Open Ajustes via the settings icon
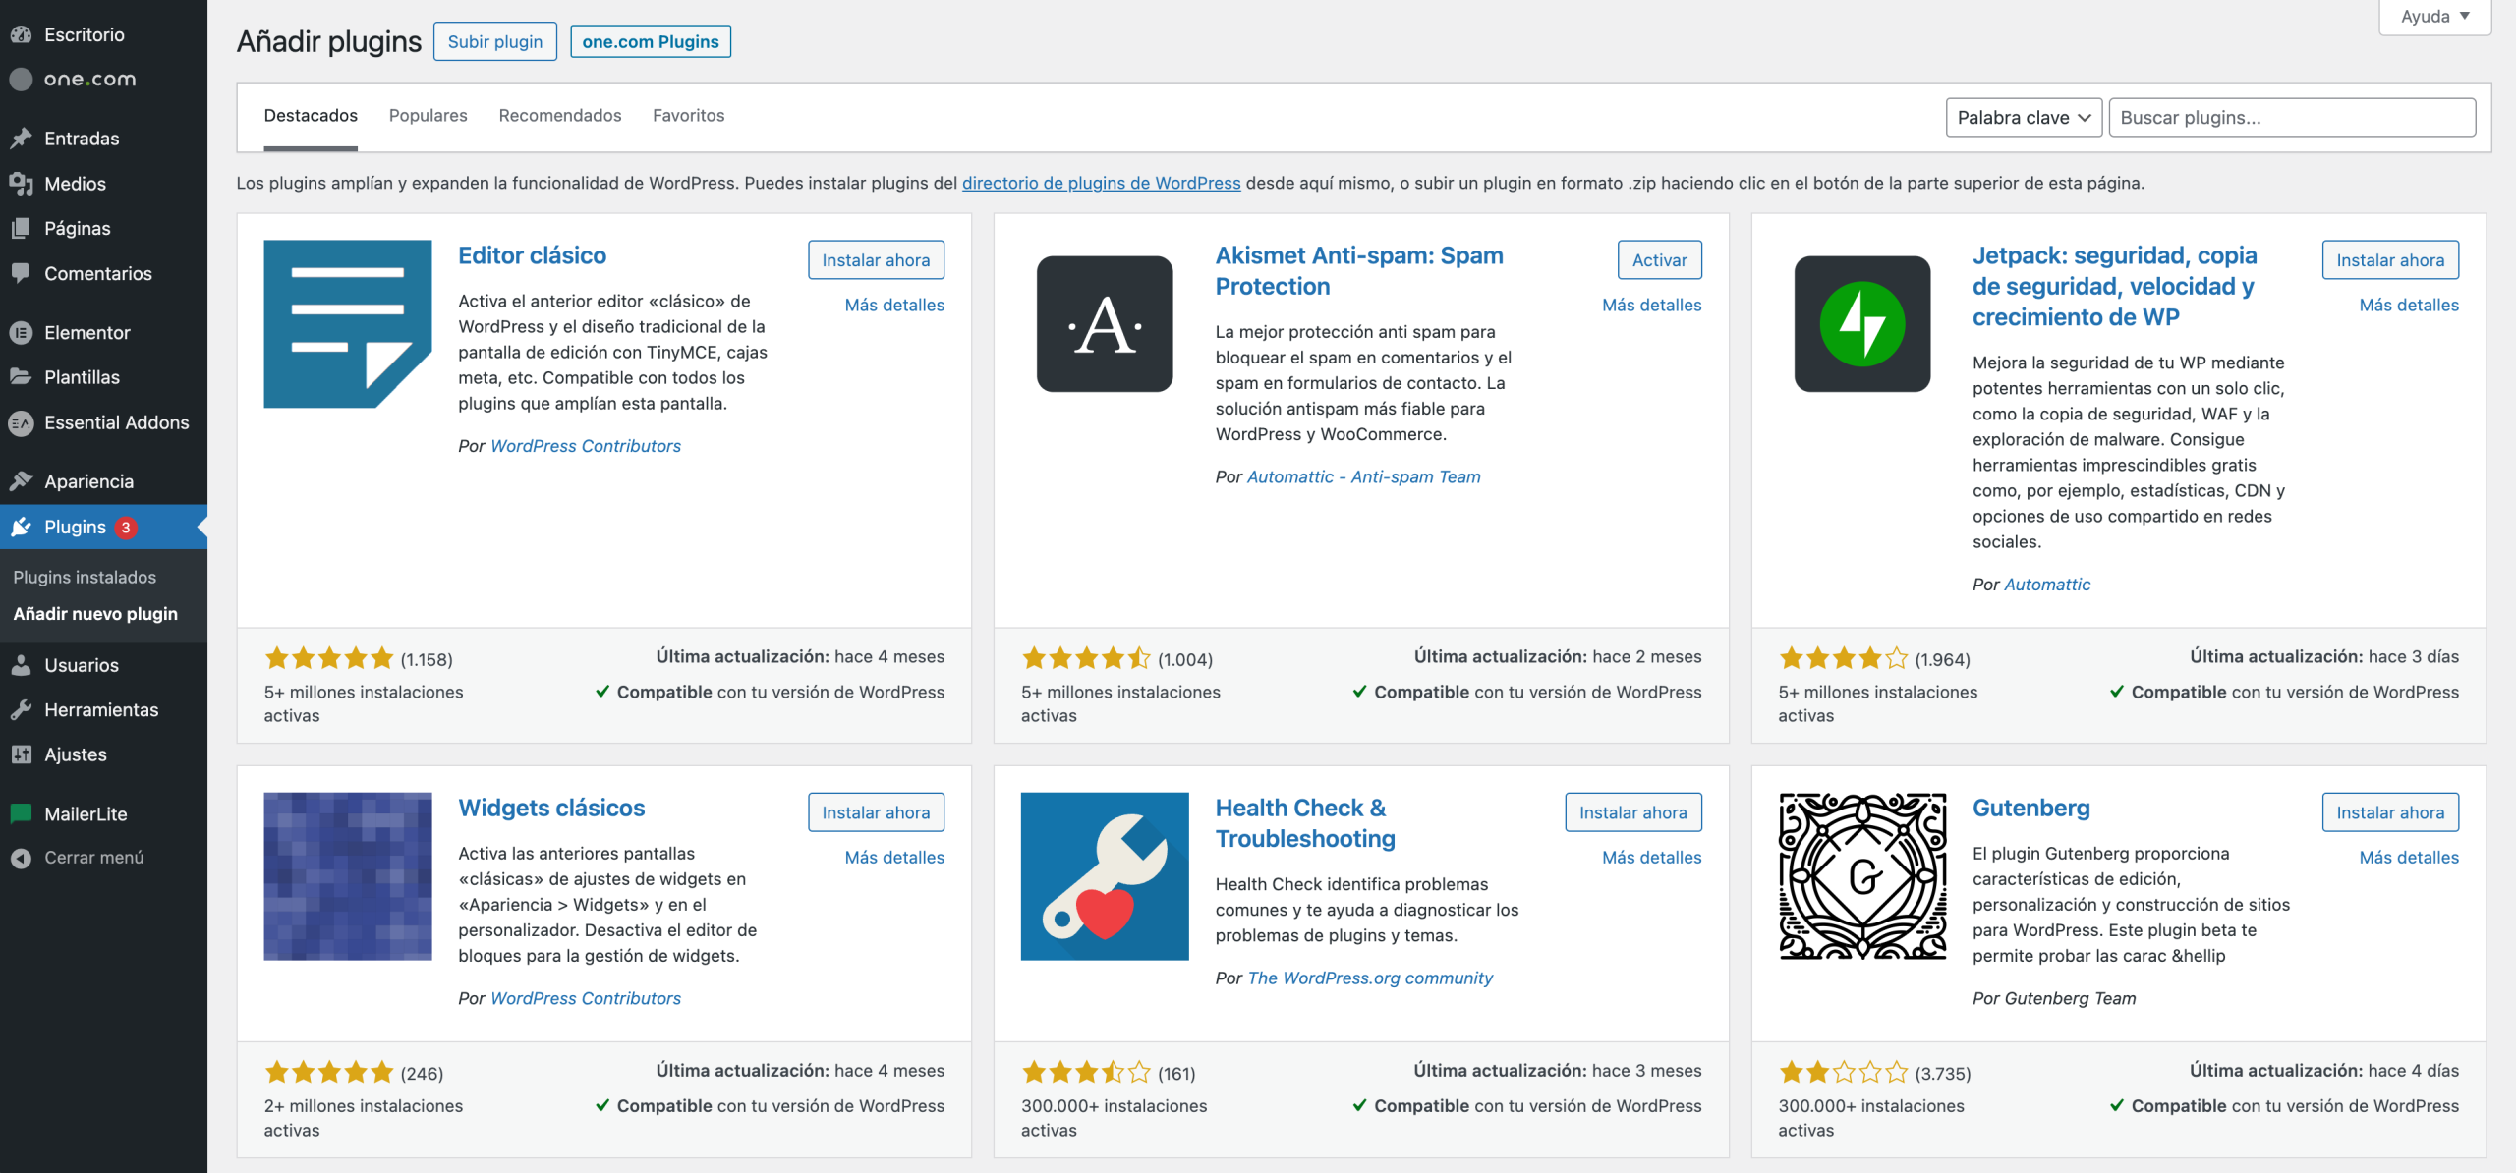The width and height of the screenshot is (2516, 1173). click(x=23, y=754)
